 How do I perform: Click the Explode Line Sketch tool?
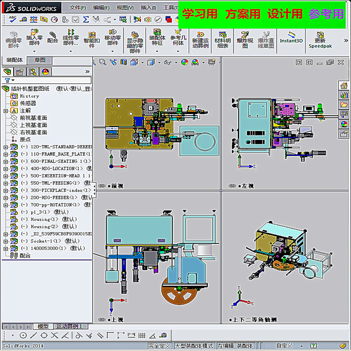(x=266, y=40)
